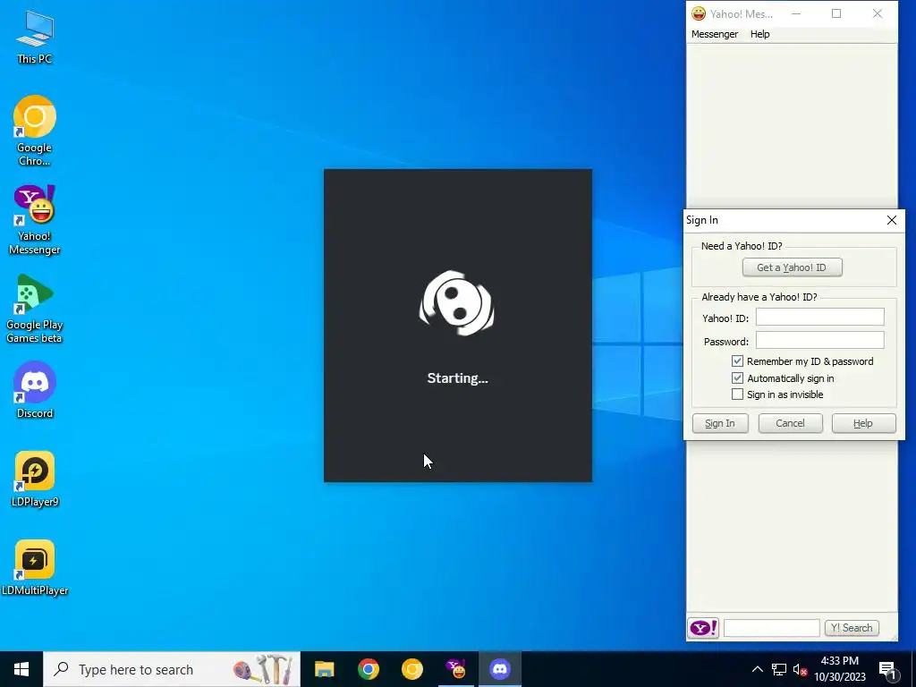Click the Windows taskbar search box

(x=171, y=669)
